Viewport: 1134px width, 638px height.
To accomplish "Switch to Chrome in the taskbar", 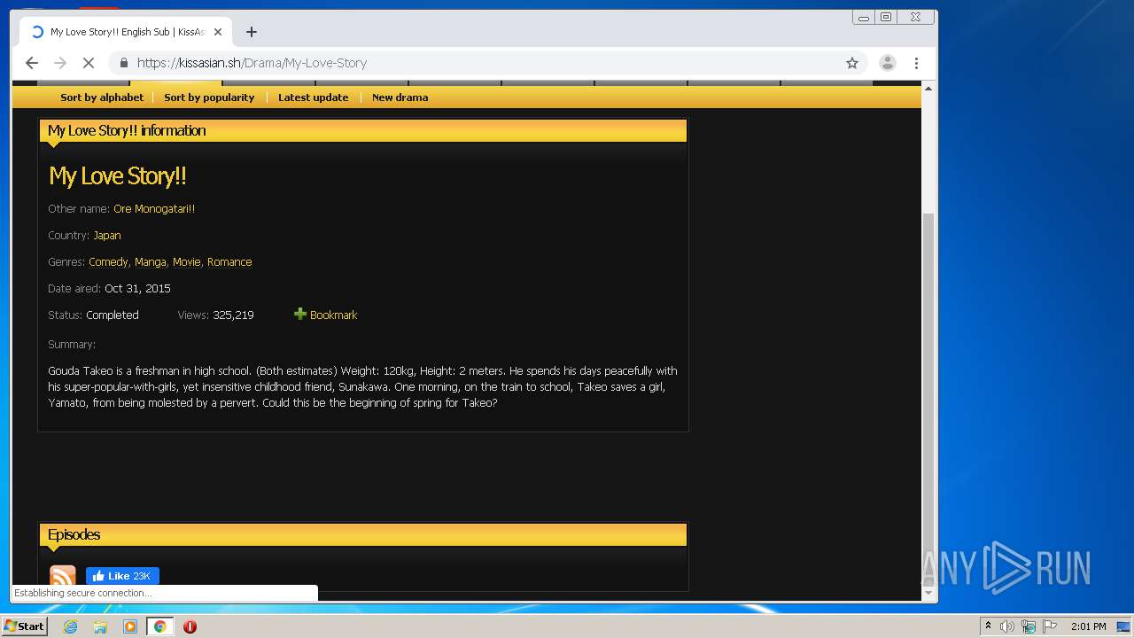I will point(159,626).
